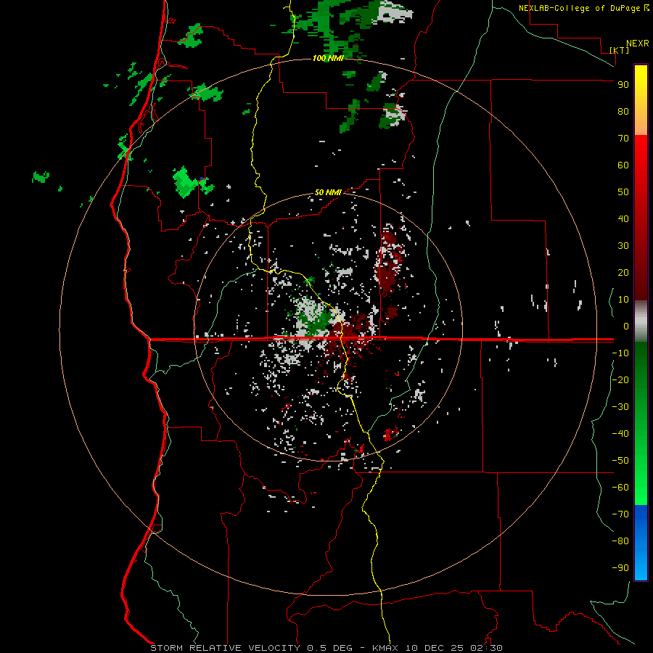Click the Storm Relative Velocity KMAX product caption
This screenshot has height=653, width=653.
click(x=326, y=648)
